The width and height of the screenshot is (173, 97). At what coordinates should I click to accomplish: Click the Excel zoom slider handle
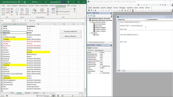[x=72, y=96]
